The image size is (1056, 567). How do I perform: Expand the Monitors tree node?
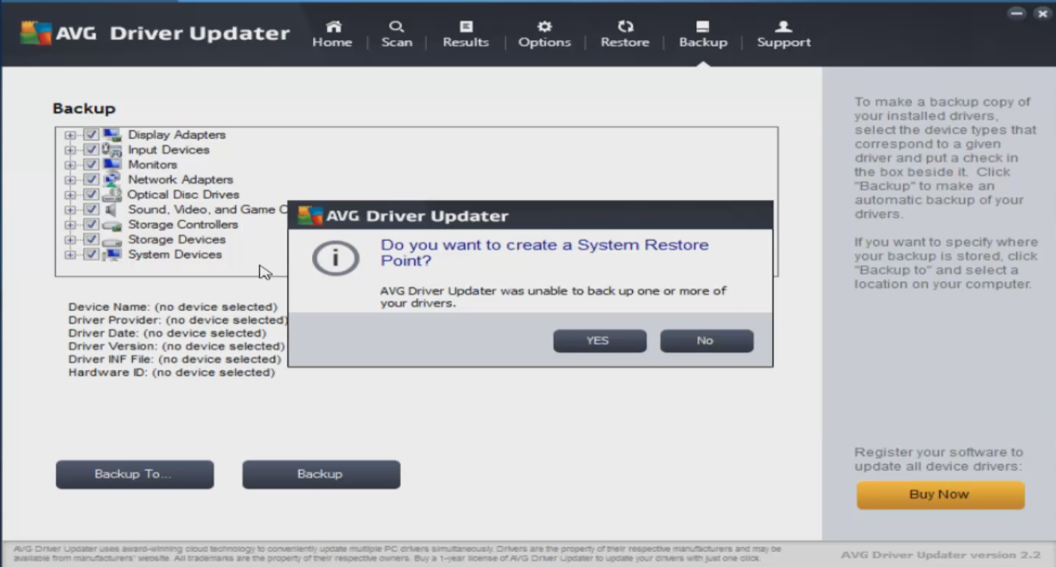(70, 165)
